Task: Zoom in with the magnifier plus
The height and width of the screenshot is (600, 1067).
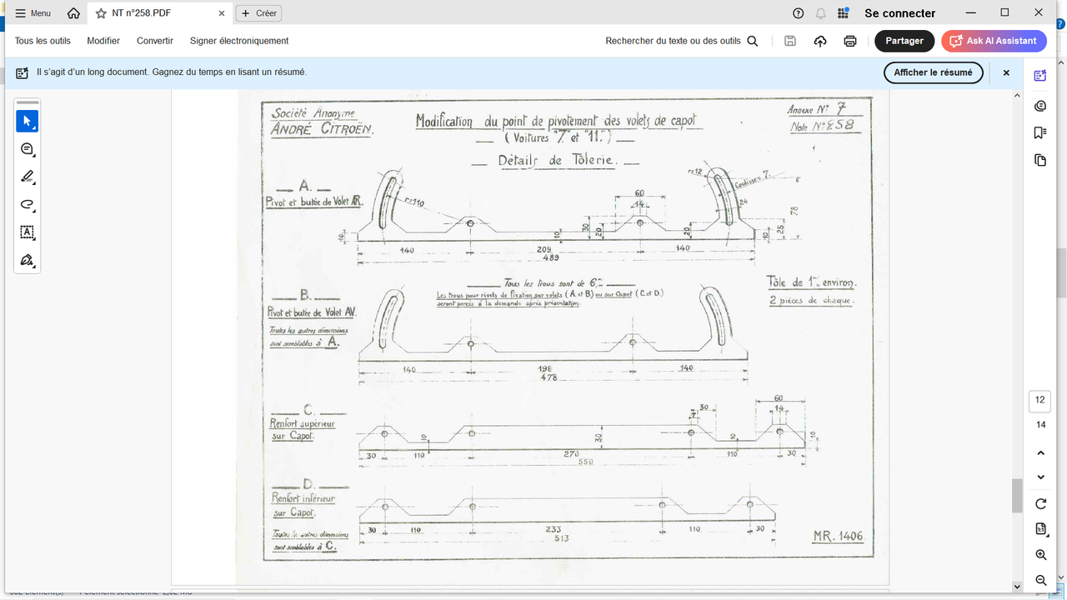Action: [x=1040, y=555]
